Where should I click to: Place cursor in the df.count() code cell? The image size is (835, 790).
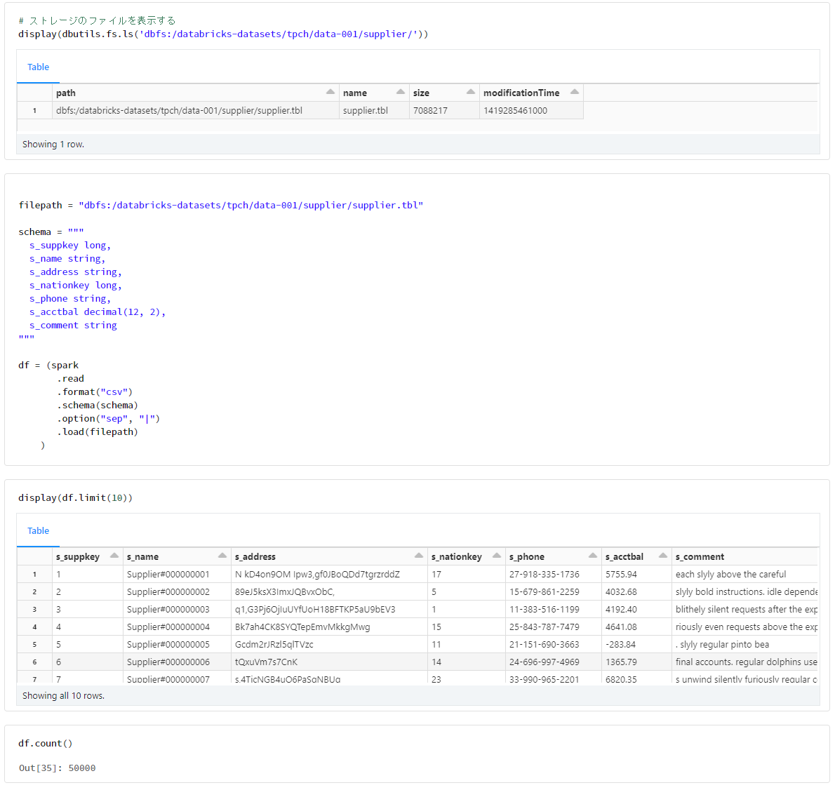point(44,743)
